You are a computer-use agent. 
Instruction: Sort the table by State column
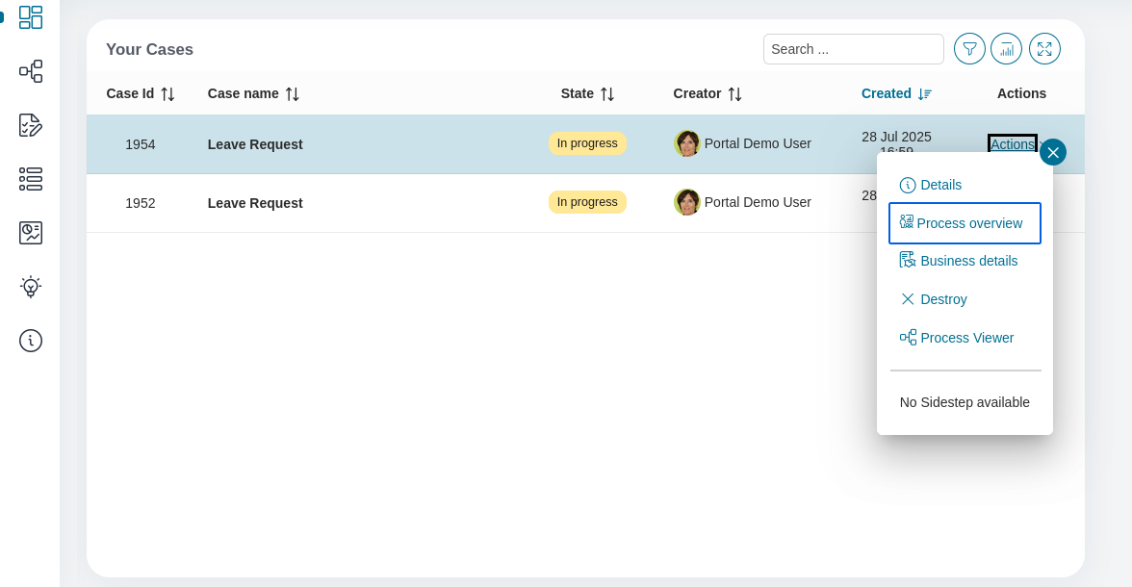[x=607, y=93]
